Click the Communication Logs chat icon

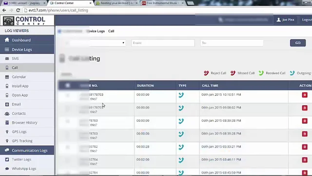[x=7, y=150]
